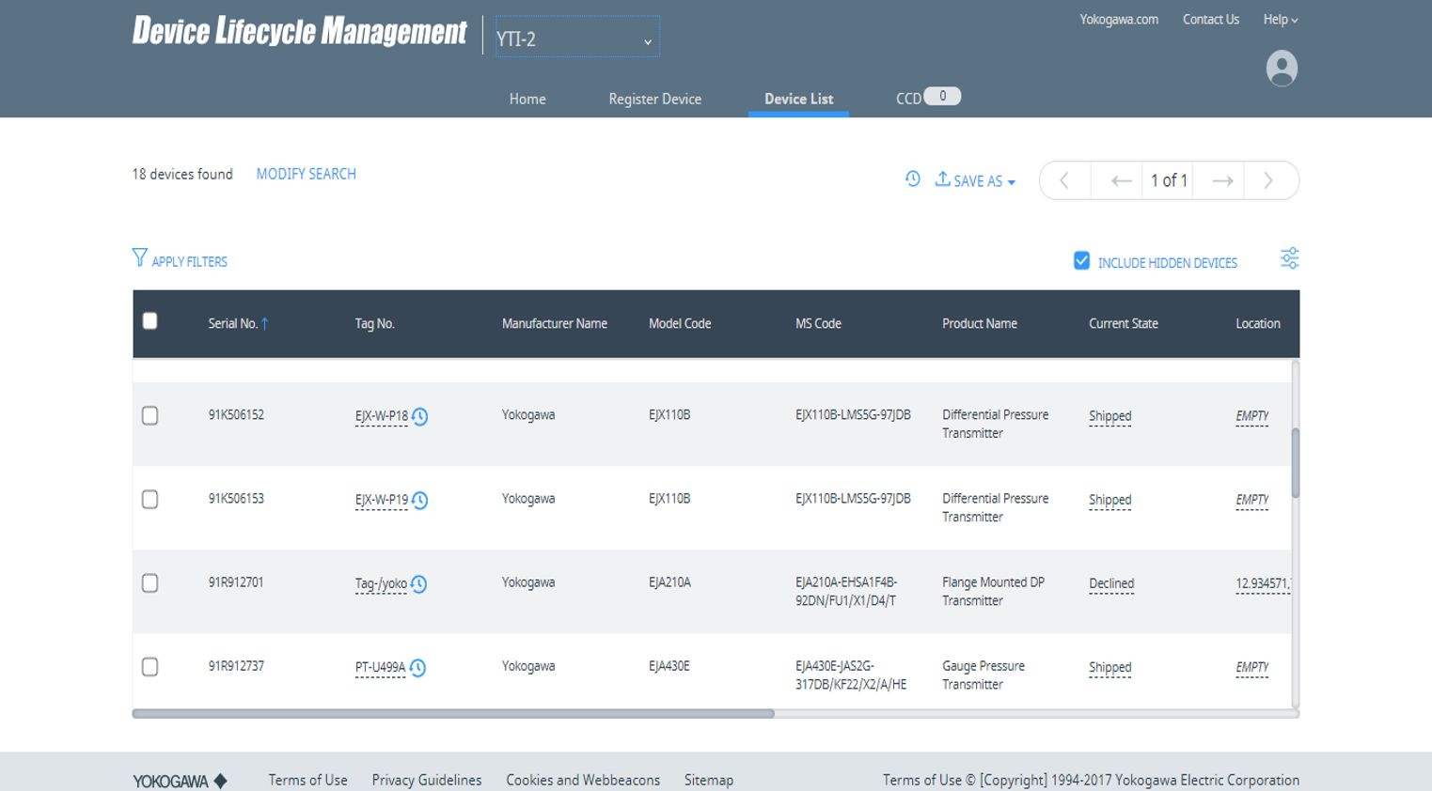This screenshot has height=791, width=1432.
Task: Click the vertical table scrollbar thumb
Action: 1295,463
